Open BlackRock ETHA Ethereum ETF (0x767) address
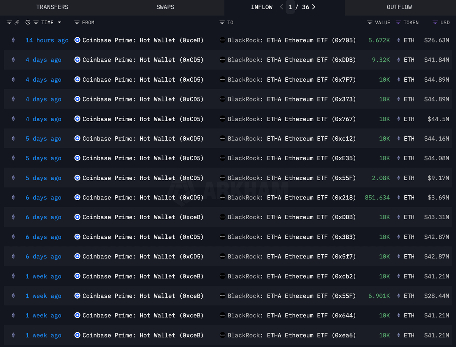The height and width of the screenshot is (347, 456). click(x=292, y=119)
